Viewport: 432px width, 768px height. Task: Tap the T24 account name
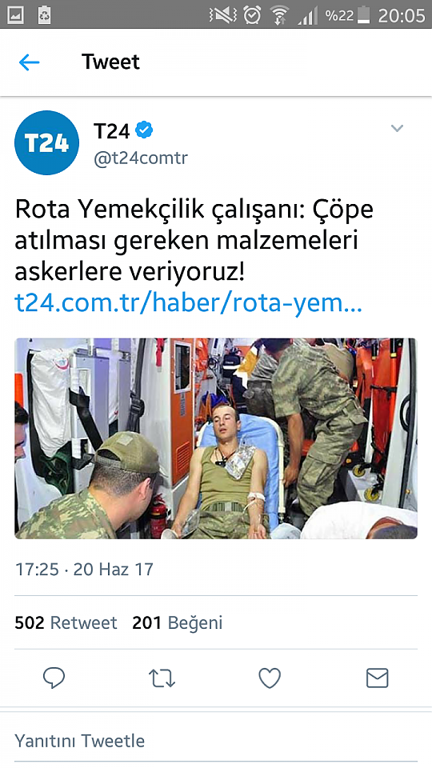point(112,130)
